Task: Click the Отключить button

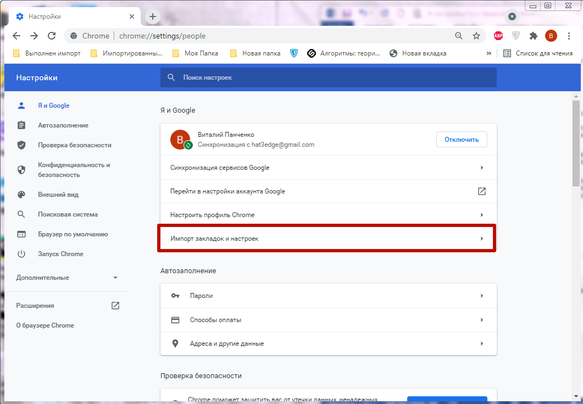Action: (462, 140)
